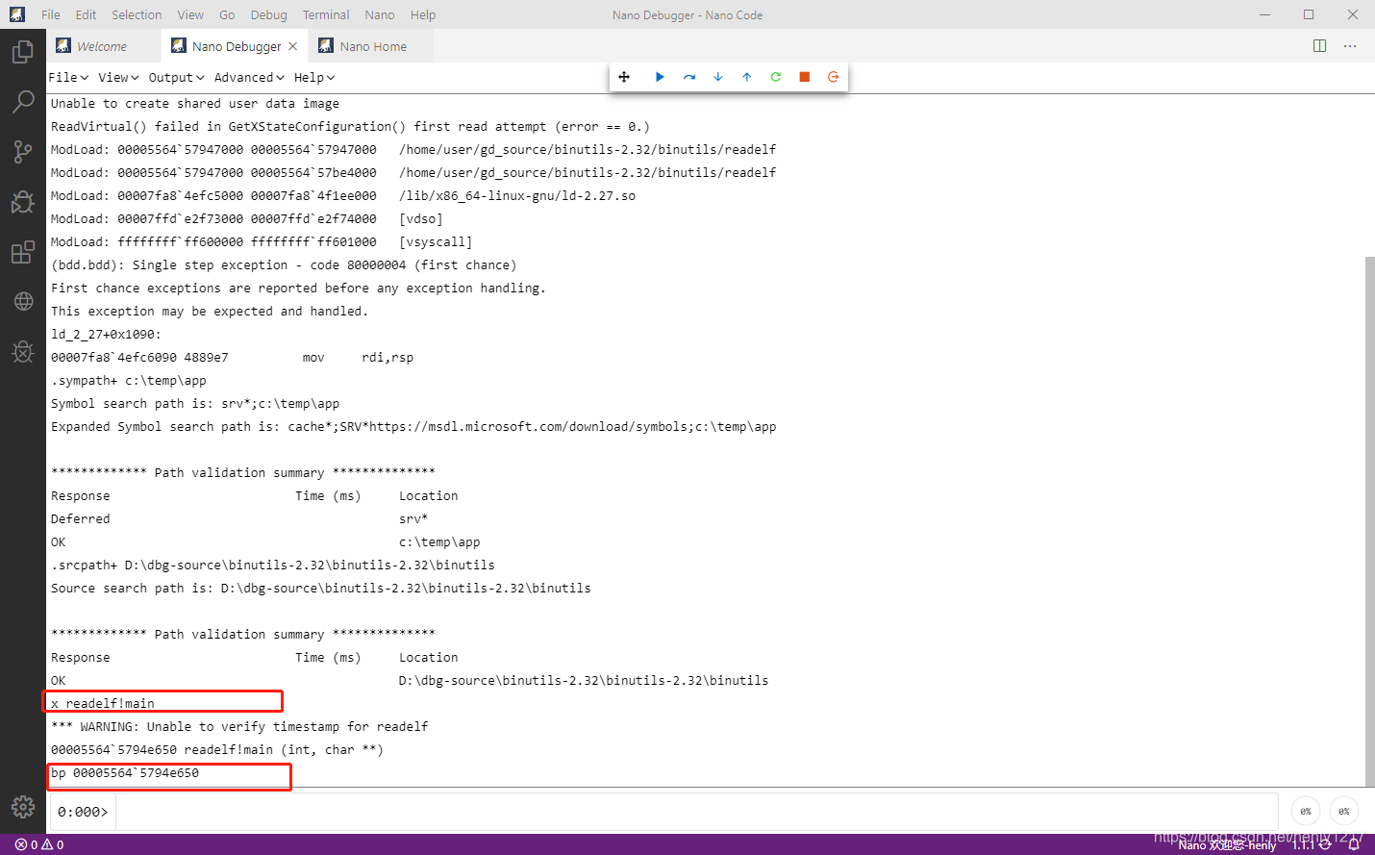Click the first 0% circular gauge

pyautogui.click(x=1306, y=812)
